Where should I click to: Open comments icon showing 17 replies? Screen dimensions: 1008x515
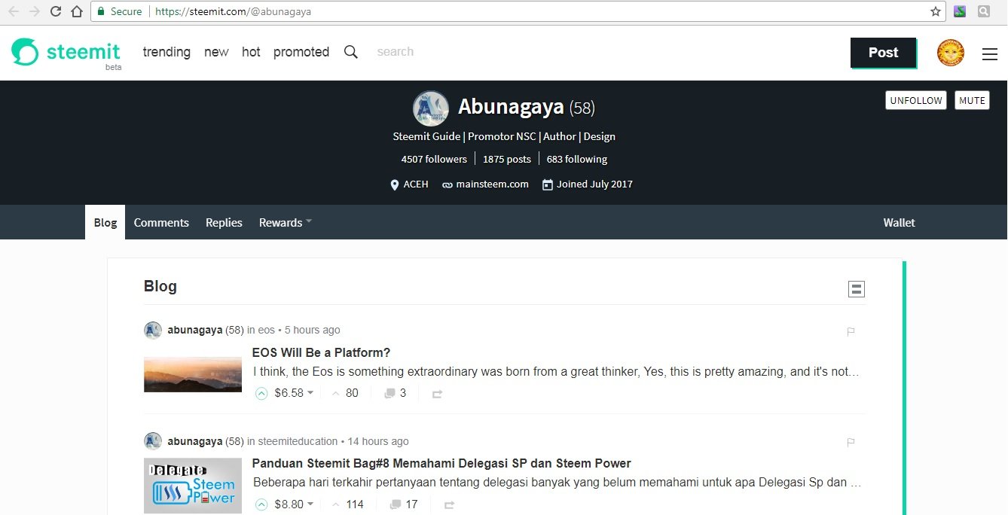[x=396, y=504]
